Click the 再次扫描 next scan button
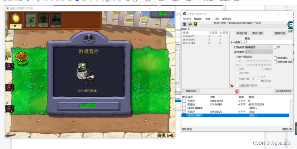Image resolution: width=297 pixels, height=149 pixels. [257, 33]
